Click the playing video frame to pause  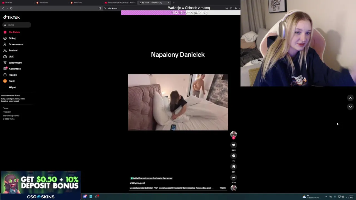tap(178, 102)
